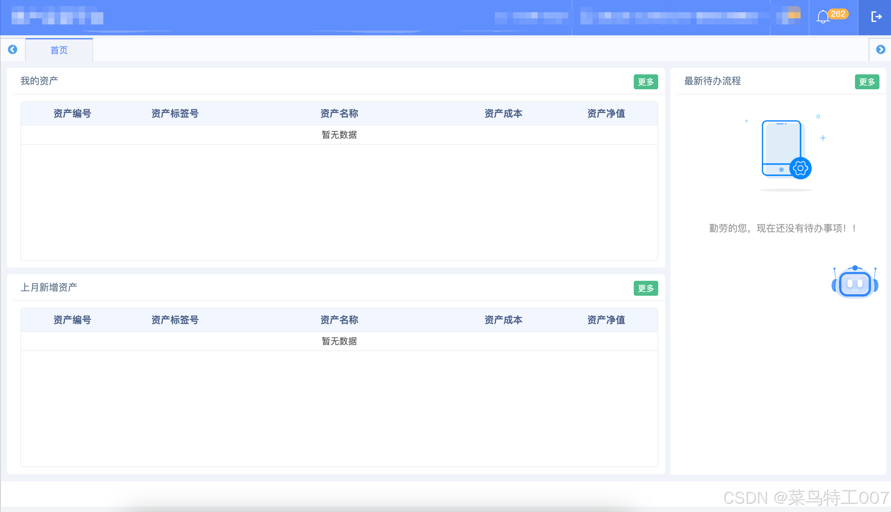Click 资产标签号 header in 我的资产 table

175,114
